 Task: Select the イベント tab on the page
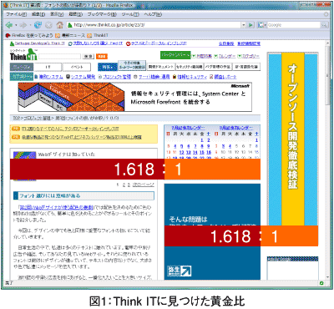tap(77, 67)
